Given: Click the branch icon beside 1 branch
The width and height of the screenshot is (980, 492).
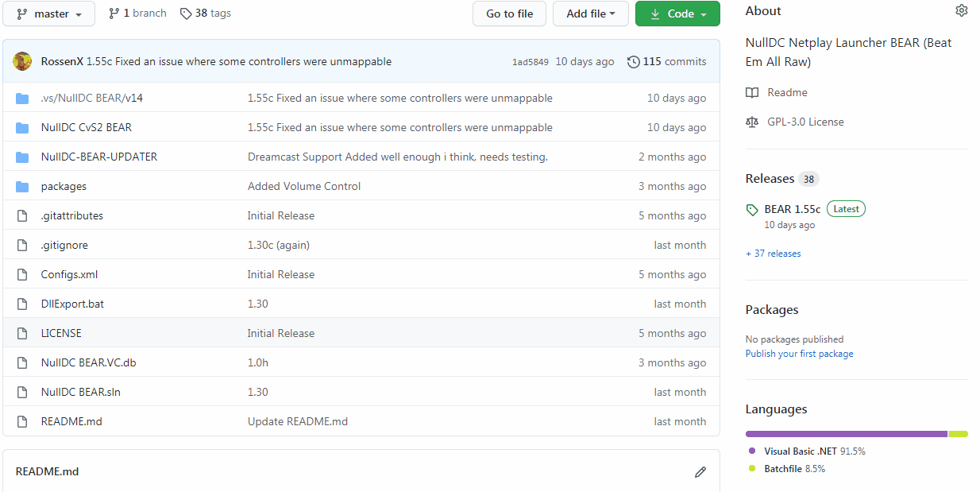Looking at the screenshot, I should pyautogui.click(x=114, y=14).
